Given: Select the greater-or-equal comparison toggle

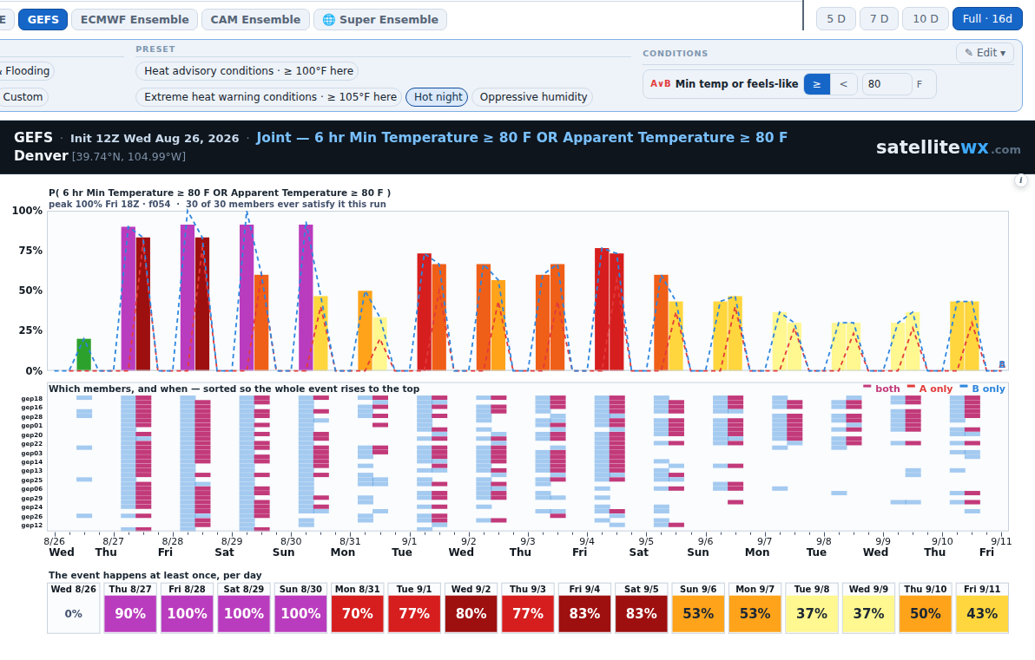Looking at the screenshot, I should pyautogui.click(x=816, y=84).
